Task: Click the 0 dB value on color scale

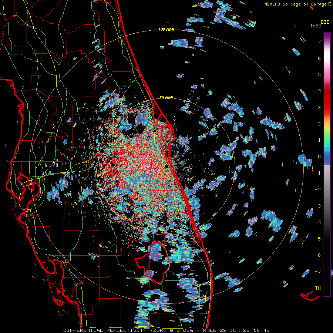Action: pyautogui.click(x=319, y=157)
